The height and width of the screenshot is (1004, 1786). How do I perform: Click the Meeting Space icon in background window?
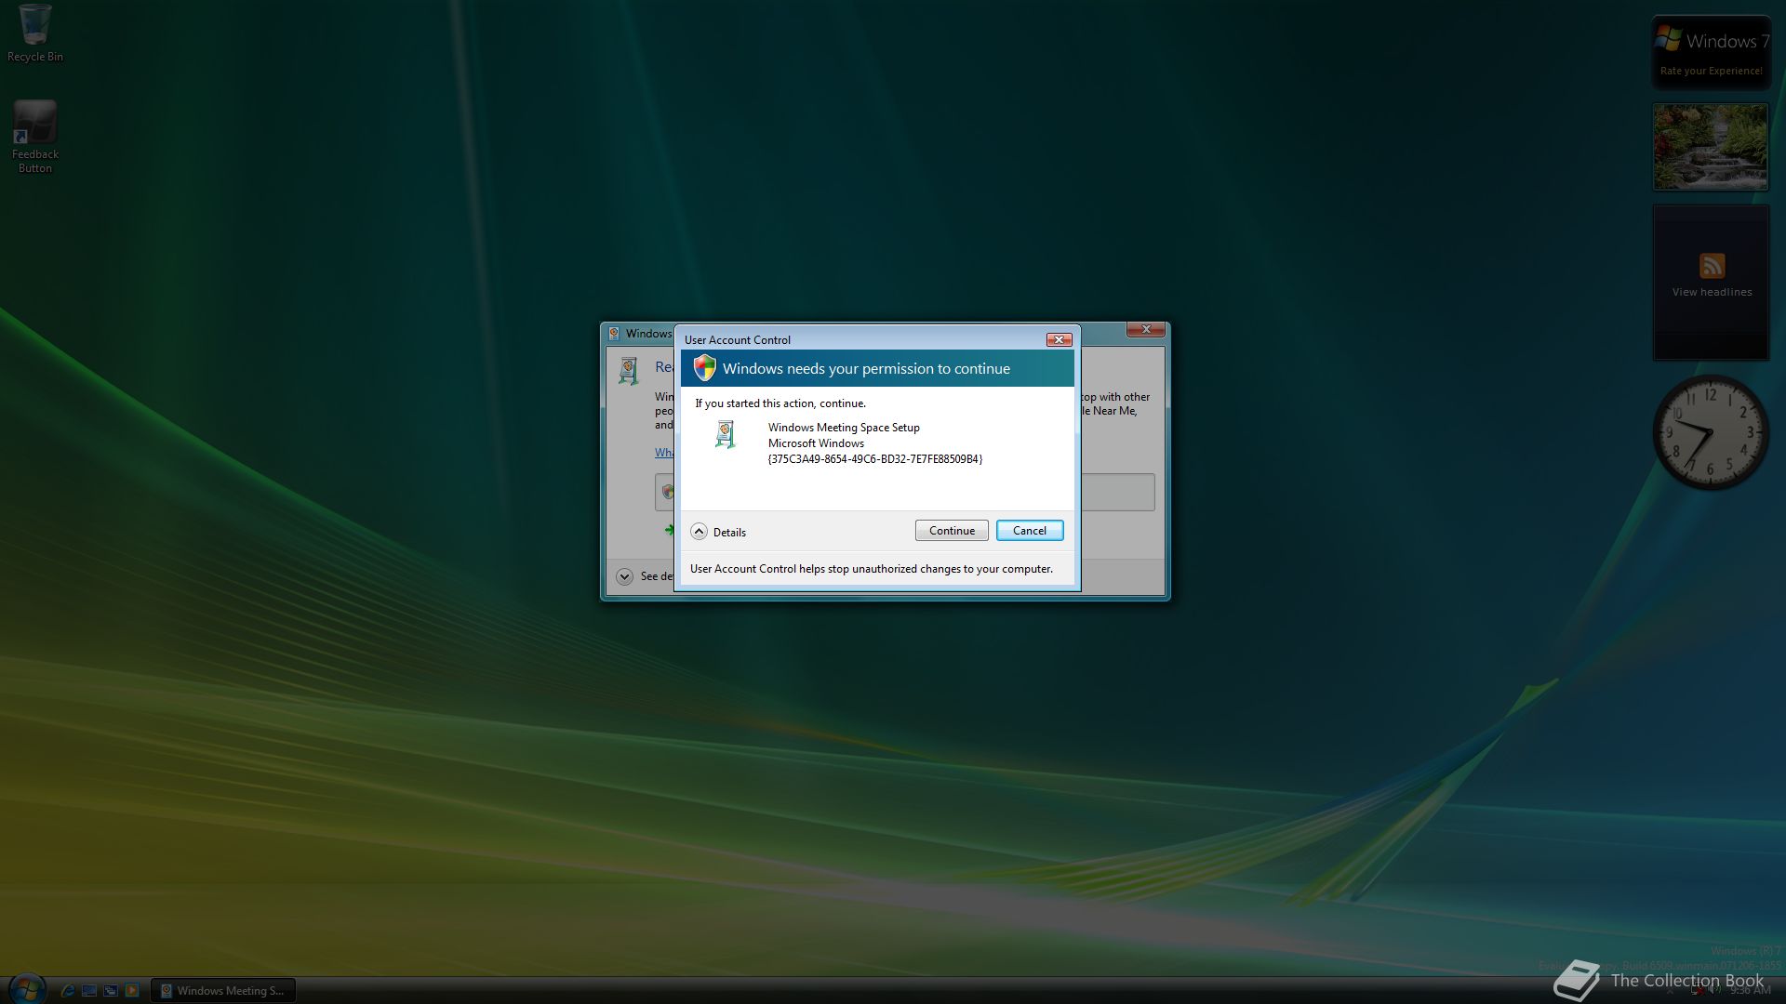(630, 371)
